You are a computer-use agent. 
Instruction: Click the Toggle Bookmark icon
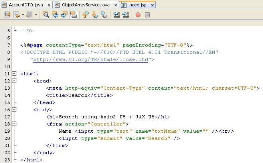[x=104, y=15]
